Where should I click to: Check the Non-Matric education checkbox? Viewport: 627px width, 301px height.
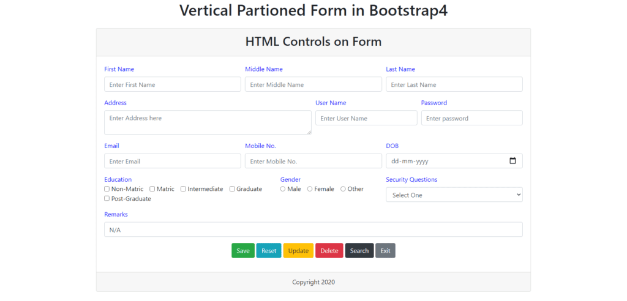point(107,188)
